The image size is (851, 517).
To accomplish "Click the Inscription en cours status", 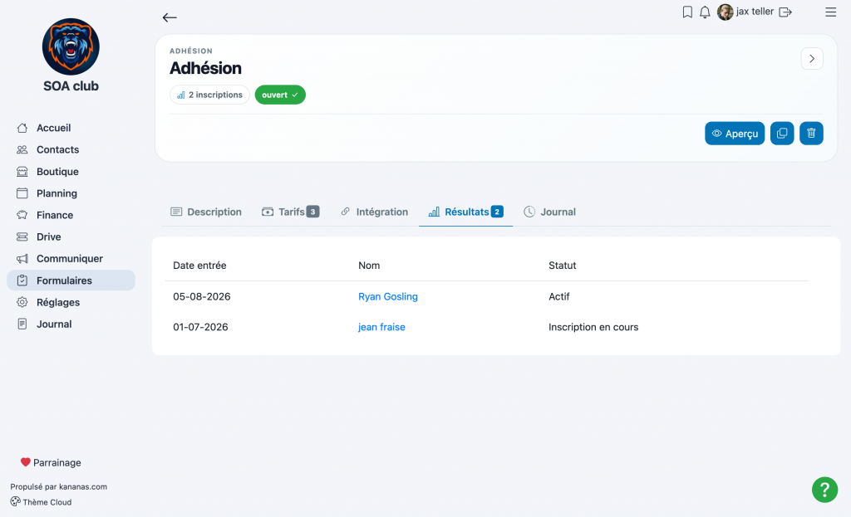I will [593, 327].
